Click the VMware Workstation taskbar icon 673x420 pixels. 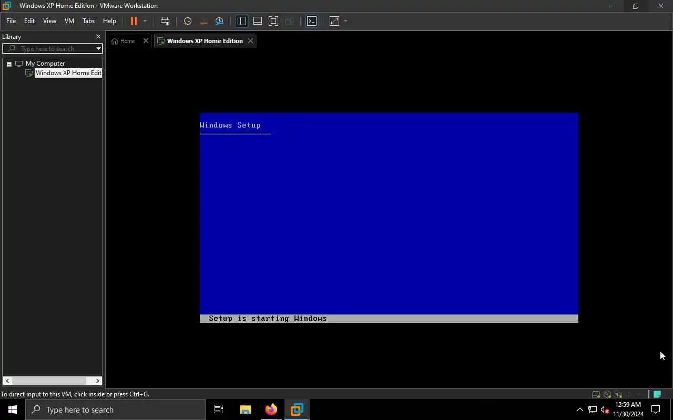297,409
